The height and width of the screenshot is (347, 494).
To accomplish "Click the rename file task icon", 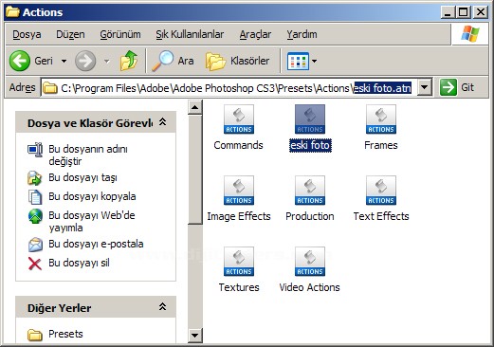I will pyautogui.click(x=35, y=150).
